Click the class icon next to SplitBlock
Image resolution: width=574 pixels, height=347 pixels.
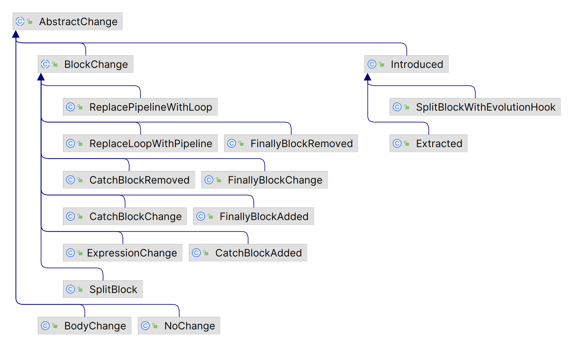coord(70,289)
